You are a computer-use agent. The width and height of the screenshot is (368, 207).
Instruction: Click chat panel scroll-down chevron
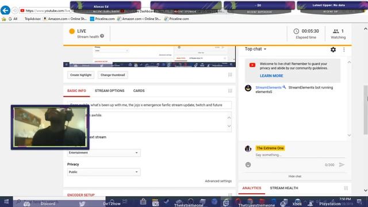tap(349, 136)
